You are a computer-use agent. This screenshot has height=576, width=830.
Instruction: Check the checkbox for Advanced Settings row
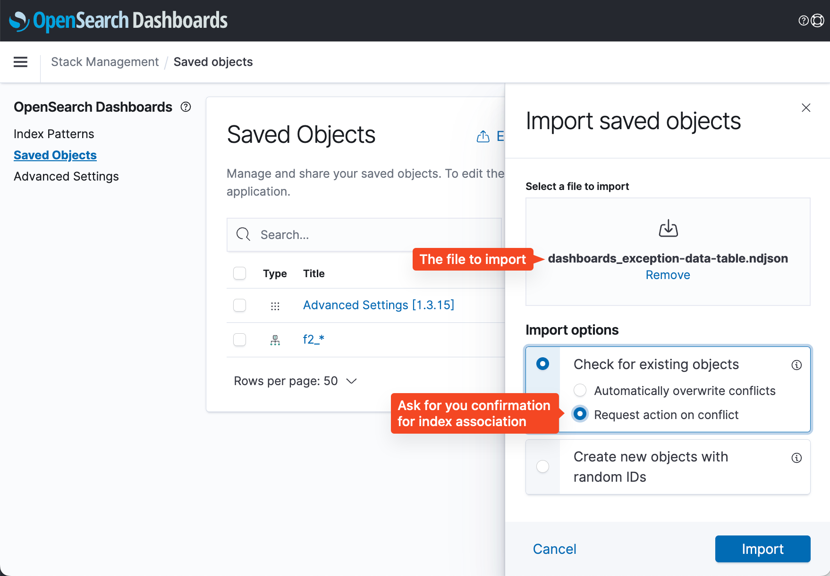pyautogui.click(x=239, y=305)
